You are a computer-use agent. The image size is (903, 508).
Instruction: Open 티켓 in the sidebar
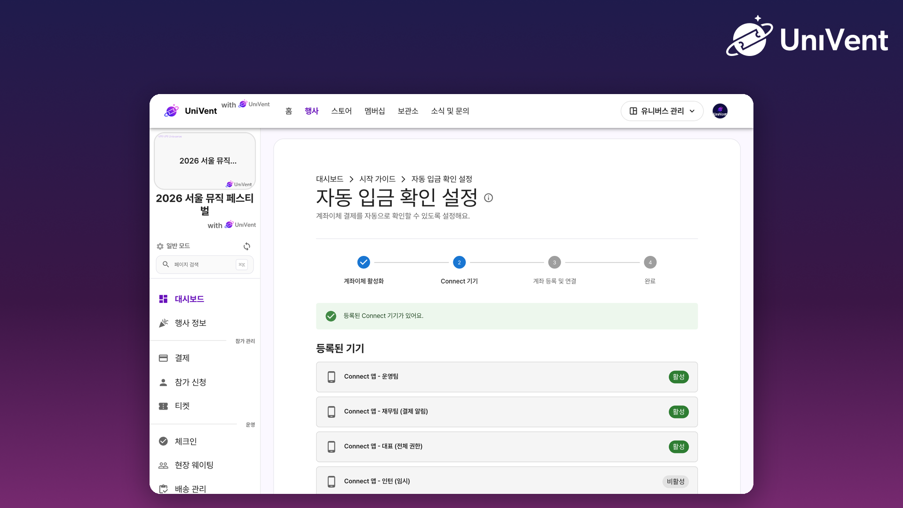pos(205,406)
